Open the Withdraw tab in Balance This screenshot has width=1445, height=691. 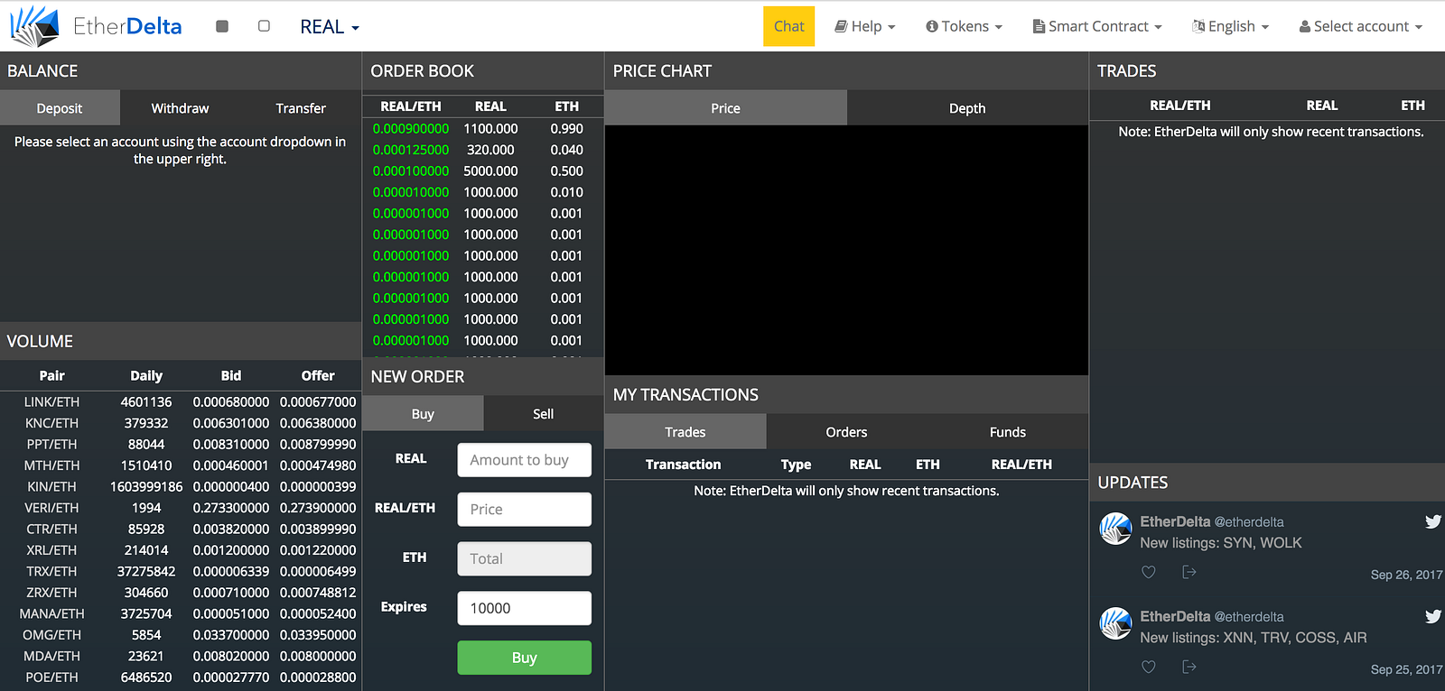point(180,108)
